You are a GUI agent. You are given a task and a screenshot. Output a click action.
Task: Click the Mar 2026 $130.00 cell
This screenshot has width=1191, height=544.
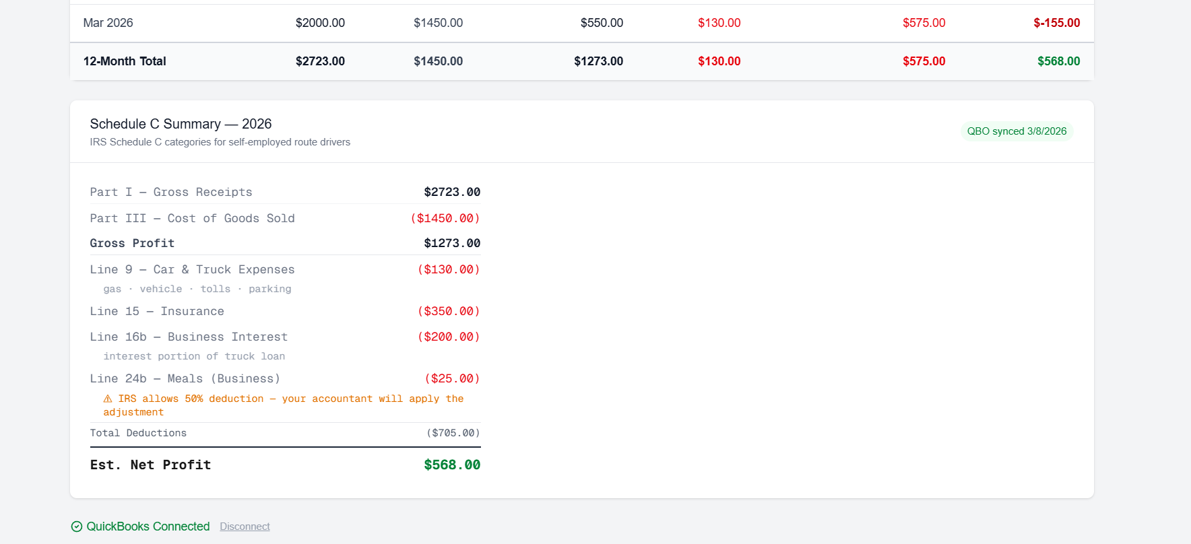[719, 23]
